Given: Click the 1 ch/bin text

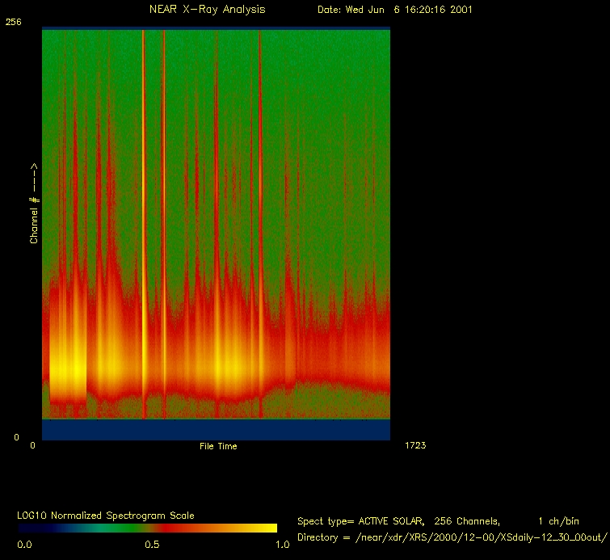Looking at the screenshot, I should [x=557, y=521].
